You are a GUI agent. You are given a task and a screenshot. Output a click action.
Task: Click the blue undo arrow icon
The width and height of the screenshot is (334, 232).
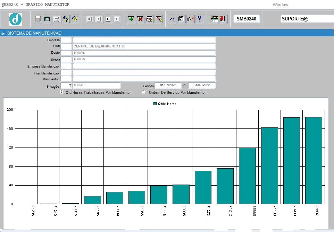pos(172,19)
